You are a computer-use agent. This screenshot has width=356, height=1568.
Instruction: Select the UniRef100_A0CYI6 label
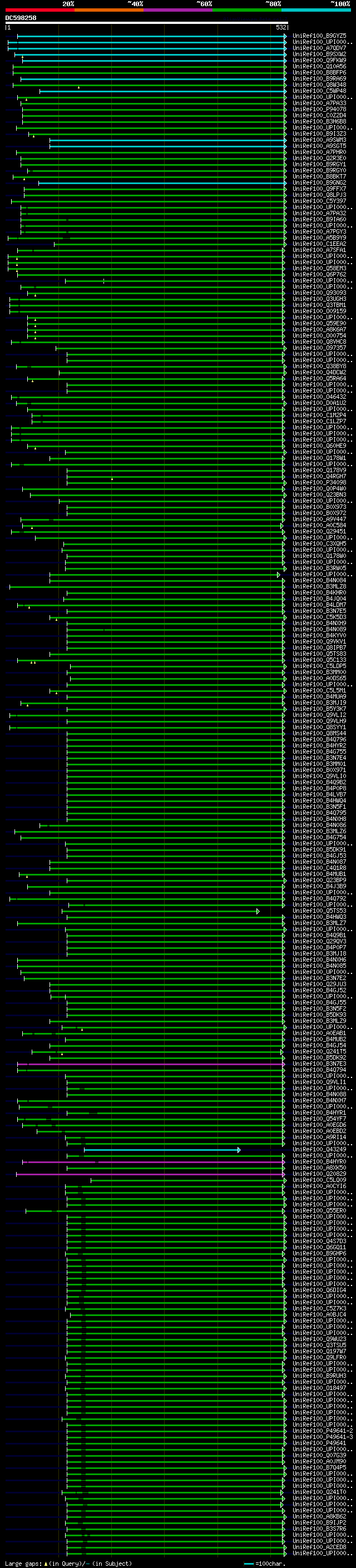319,1186
